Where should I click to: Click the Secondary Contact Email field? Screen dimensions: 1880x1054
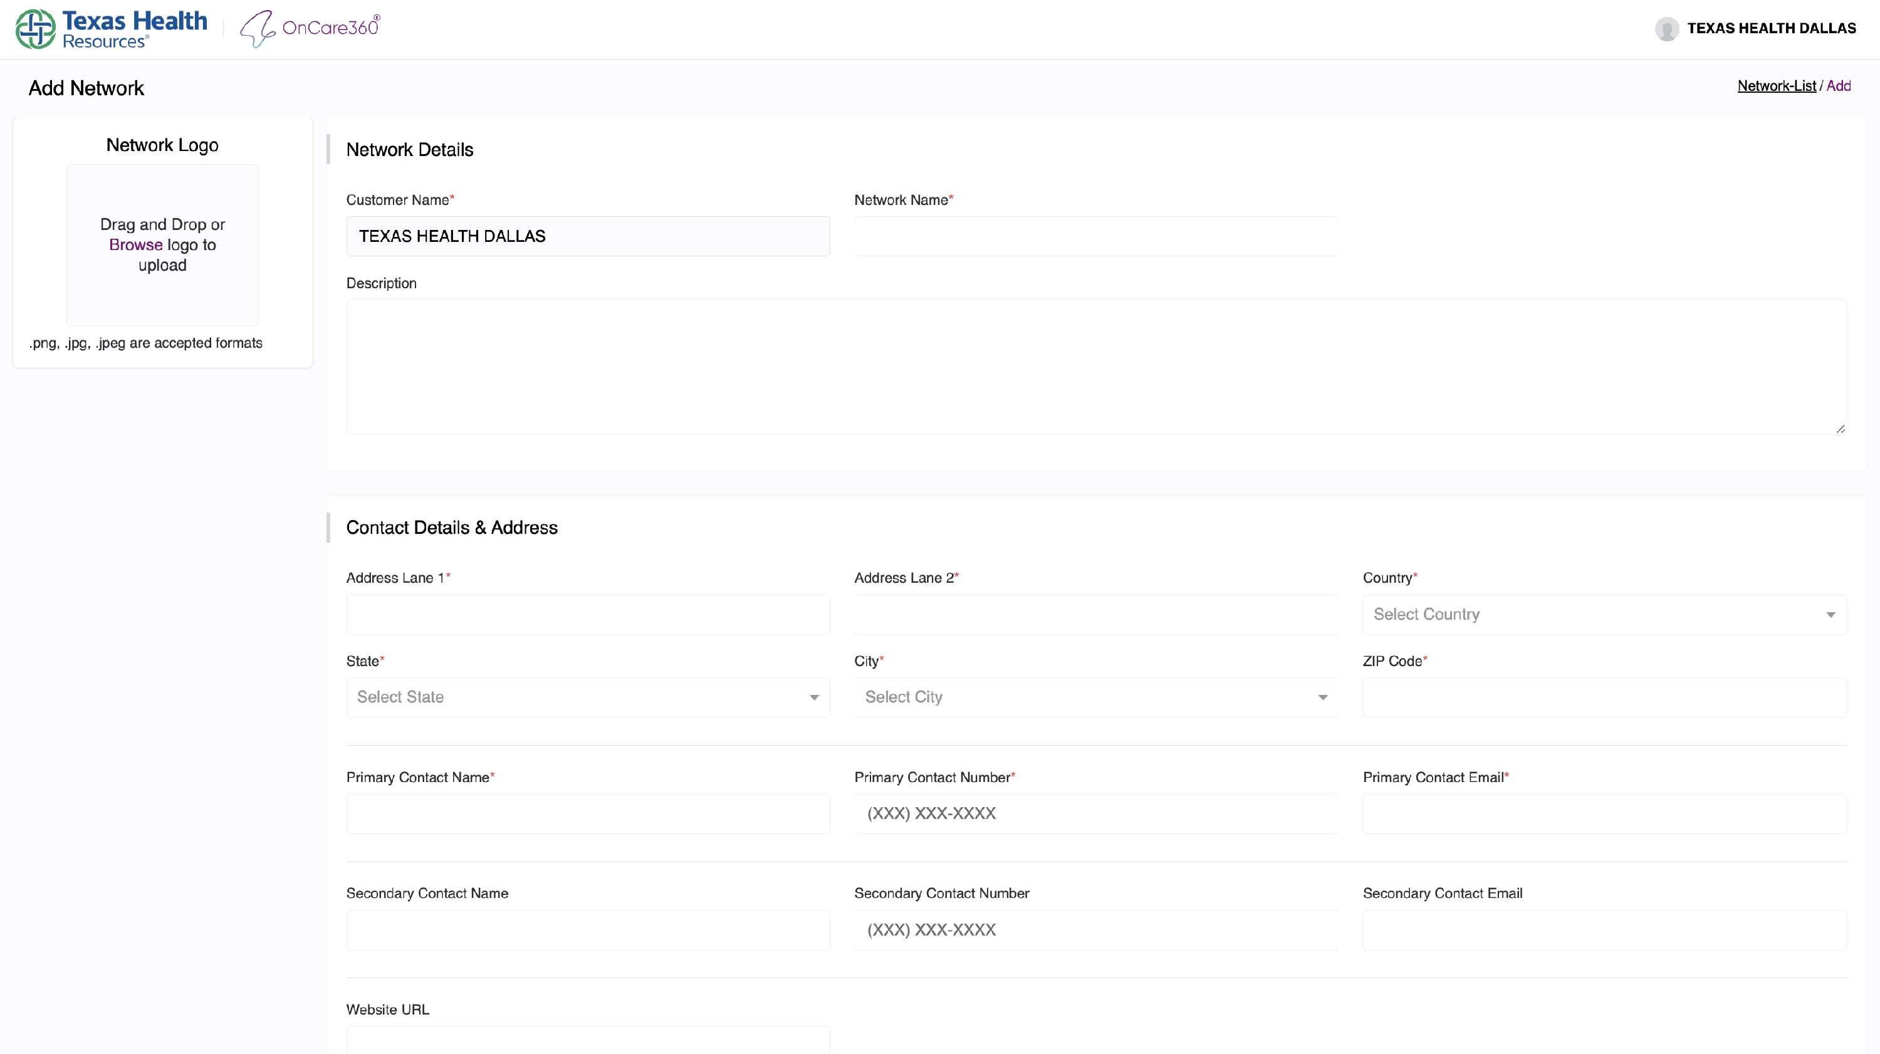[x=1604, y=930]
